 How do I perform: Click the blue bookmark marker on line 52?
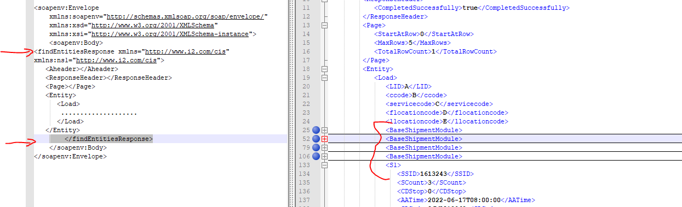click(x=316, y=139)
